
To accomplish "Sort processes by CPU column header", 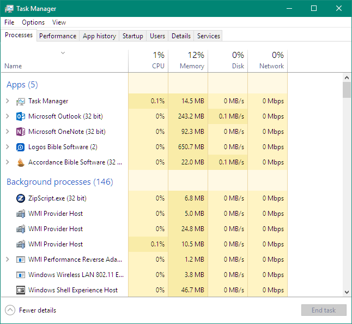I will [x=148, y=61].
